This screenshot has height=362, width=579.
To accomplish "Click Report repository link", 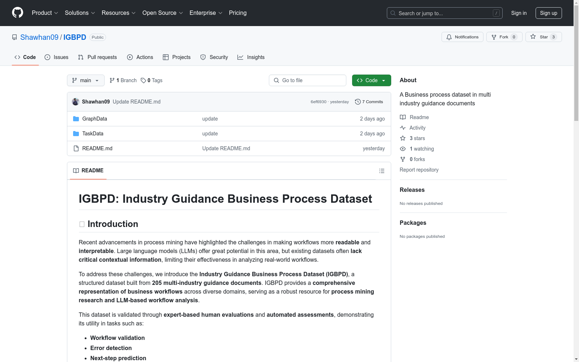I will point(419,170).
